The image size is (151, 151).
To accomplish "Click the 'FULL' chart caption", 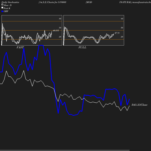I will 82,47.
